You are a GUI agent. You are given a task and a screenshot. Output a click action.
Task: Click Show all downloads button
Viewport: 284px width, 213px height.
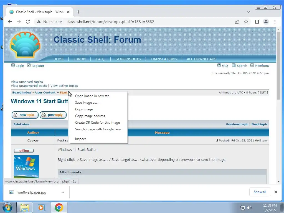click(x=260, y=192)
